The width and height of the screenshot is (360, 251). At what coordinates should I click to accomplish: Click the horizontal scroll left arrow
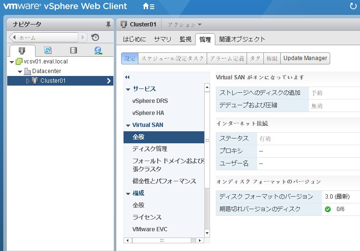[128, 240]
